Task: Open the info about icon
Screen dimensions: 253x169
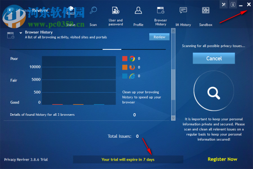Action: 233,4
